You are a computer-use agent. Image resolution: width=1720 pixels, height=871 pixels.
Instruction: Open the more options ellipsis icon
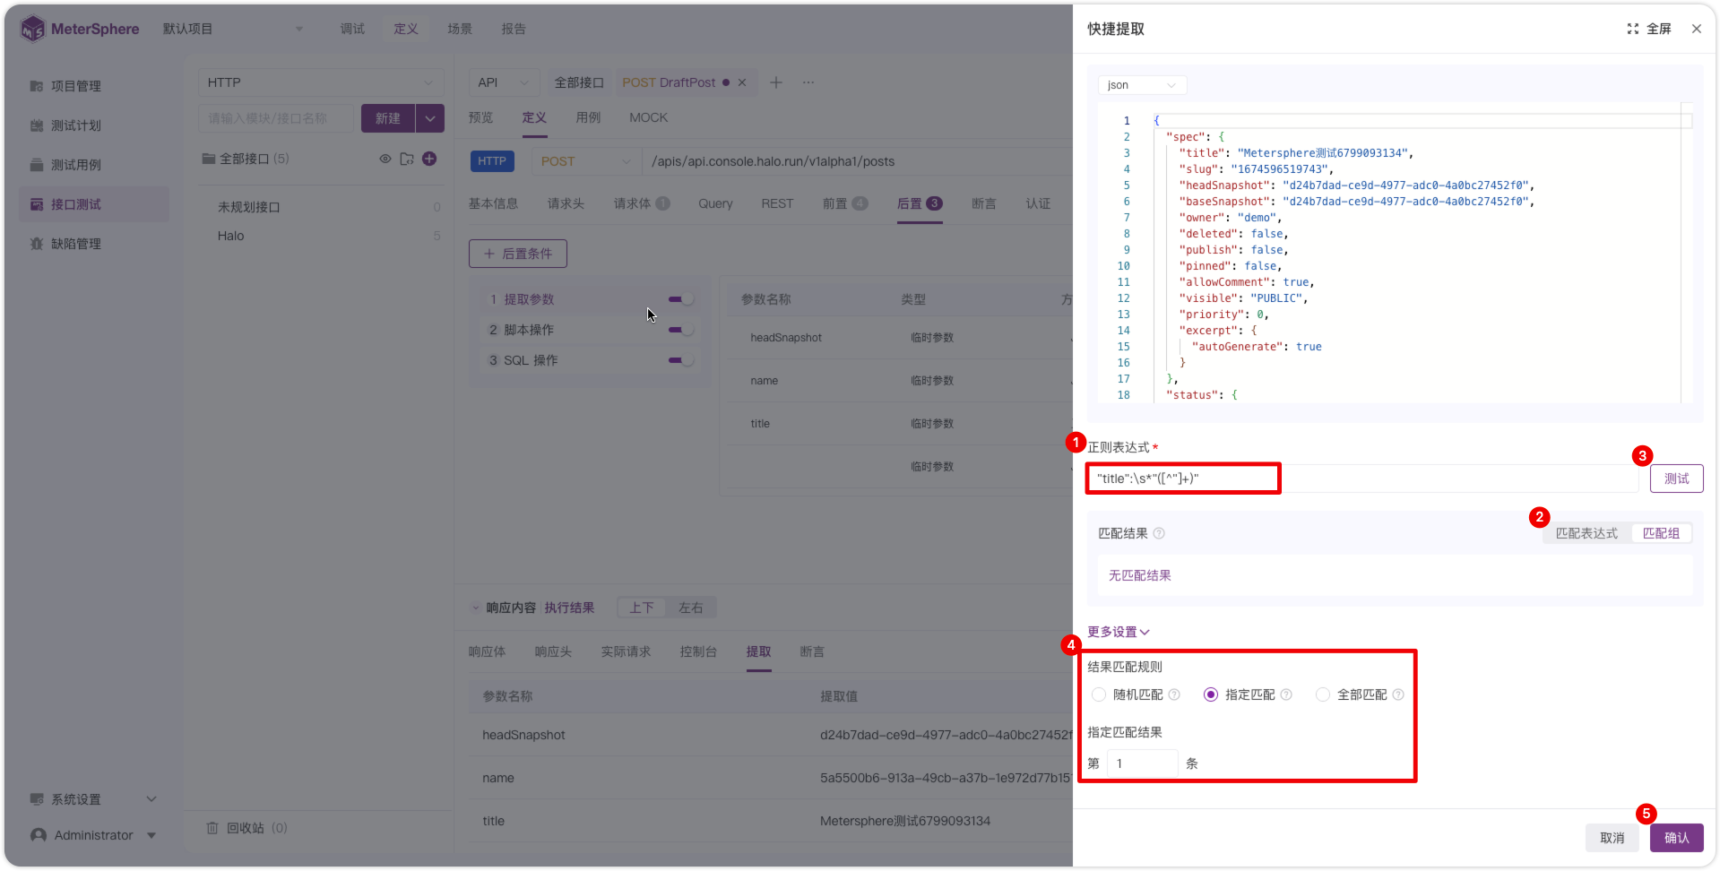tap(808, 82)
